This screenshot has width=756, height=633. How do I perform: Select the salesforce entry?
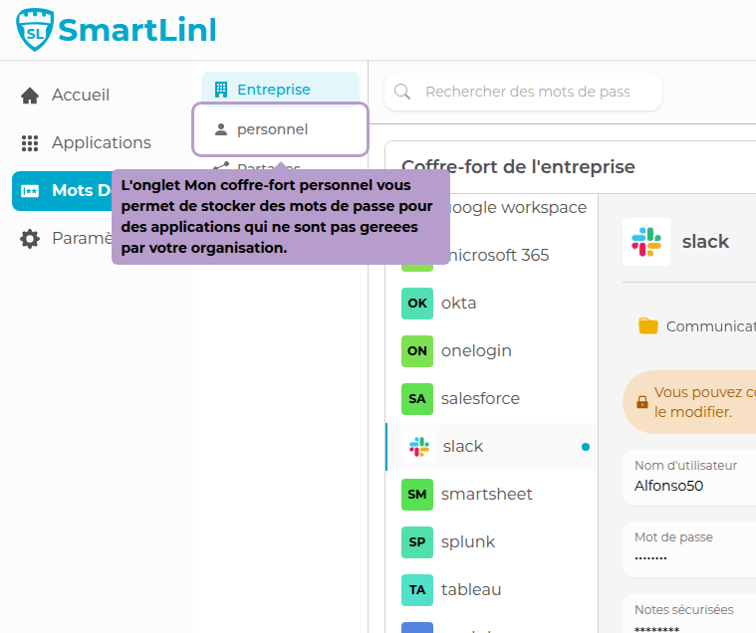click(480, 399)
